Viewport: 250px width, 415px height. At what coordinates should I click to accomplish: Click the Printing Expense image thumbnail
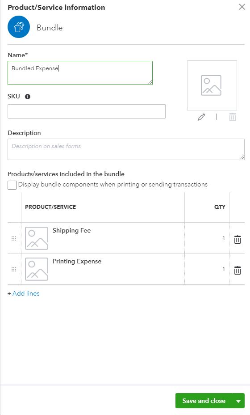(x=37, y=269)
